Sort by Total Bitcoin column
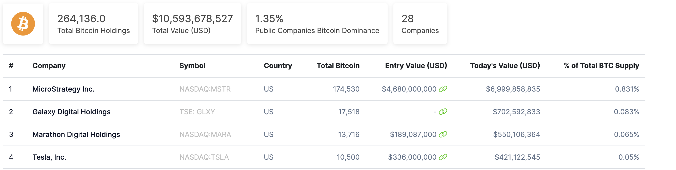676x170 pixels. (x=338, y=66)
